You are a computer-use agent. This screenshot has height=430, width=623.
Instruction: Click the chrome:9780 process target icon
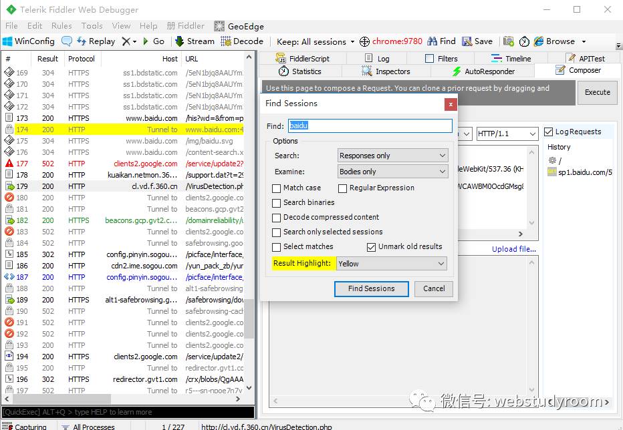point(364,41)
